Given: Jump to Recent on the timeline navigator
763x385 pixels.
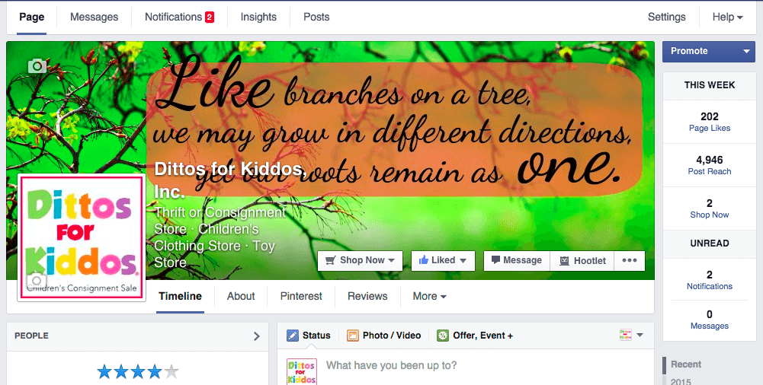Looking at the screenshot, I should click(686, 364).
